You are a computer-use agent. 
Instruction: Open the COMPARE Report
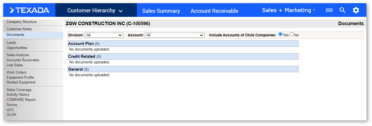[21, 100]
